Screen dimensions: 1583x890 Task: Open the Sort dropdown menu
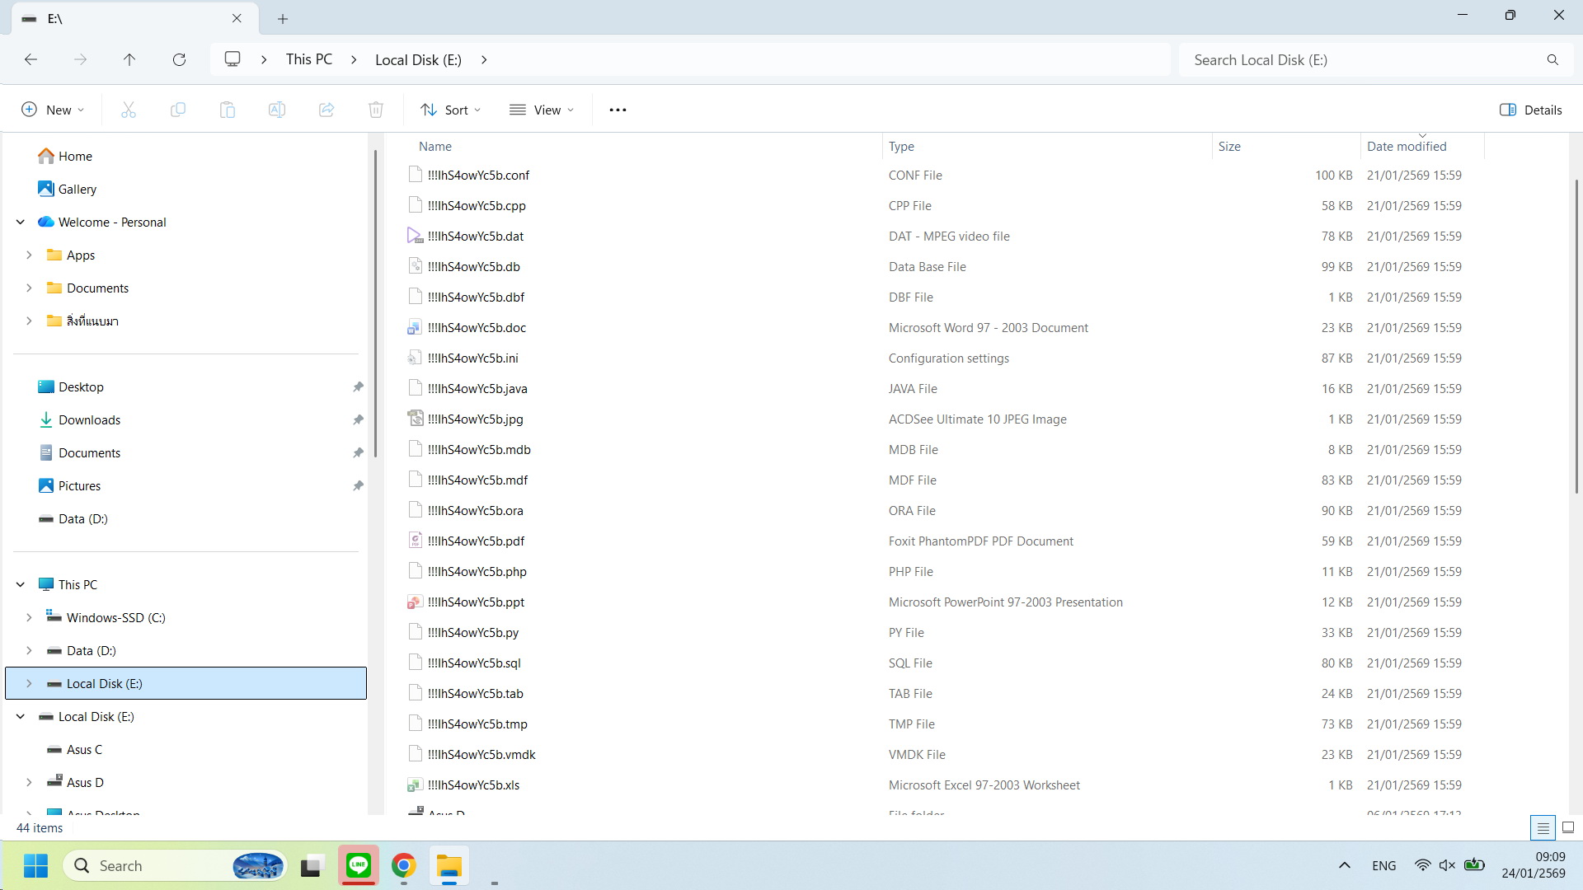[x=451, y=110]
